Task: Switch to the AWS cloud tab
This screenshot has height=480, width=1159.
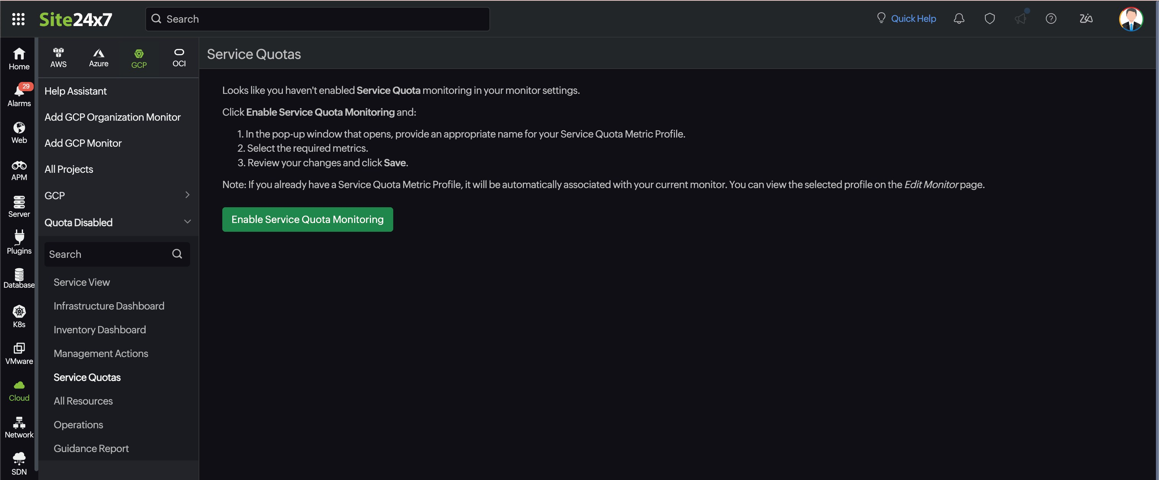Action: click(59, 58)
